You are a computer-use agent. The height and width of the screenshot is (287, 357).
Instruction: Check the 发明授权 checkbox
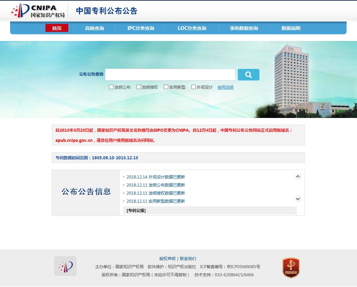point(138,87)
